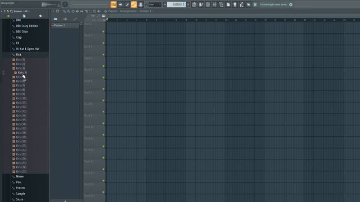Click the Connecting to news server panel
This screenshot has height=202, width=360.
coord(273,4)
